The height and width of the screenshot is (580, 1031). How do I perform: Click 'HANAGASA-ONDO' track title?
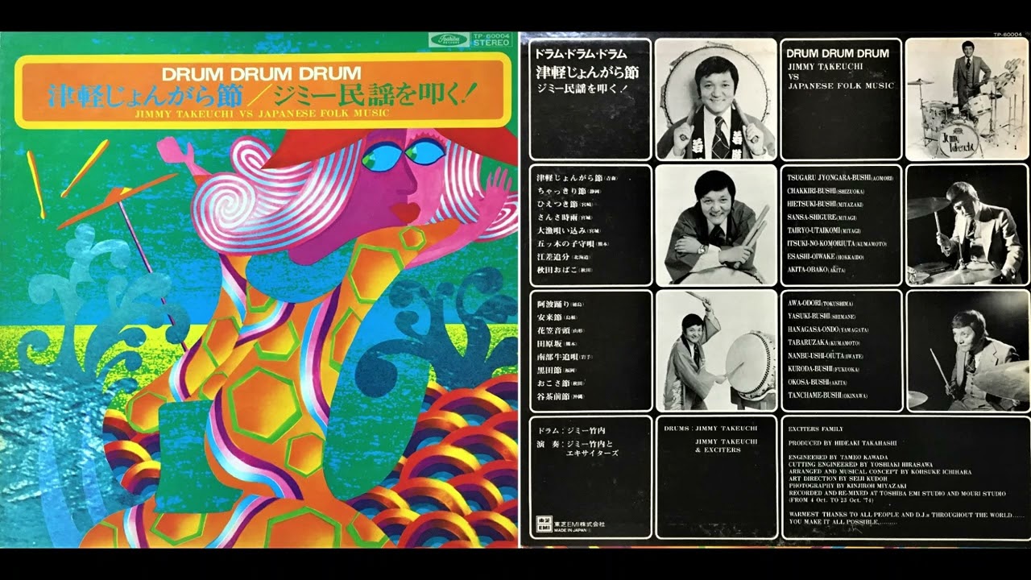click(x=814, y=329)
